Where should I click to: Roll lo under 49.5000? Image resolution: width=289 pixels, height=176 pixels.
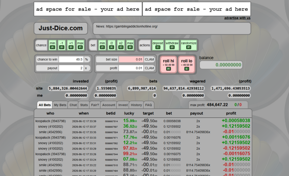tap(187, 65)
